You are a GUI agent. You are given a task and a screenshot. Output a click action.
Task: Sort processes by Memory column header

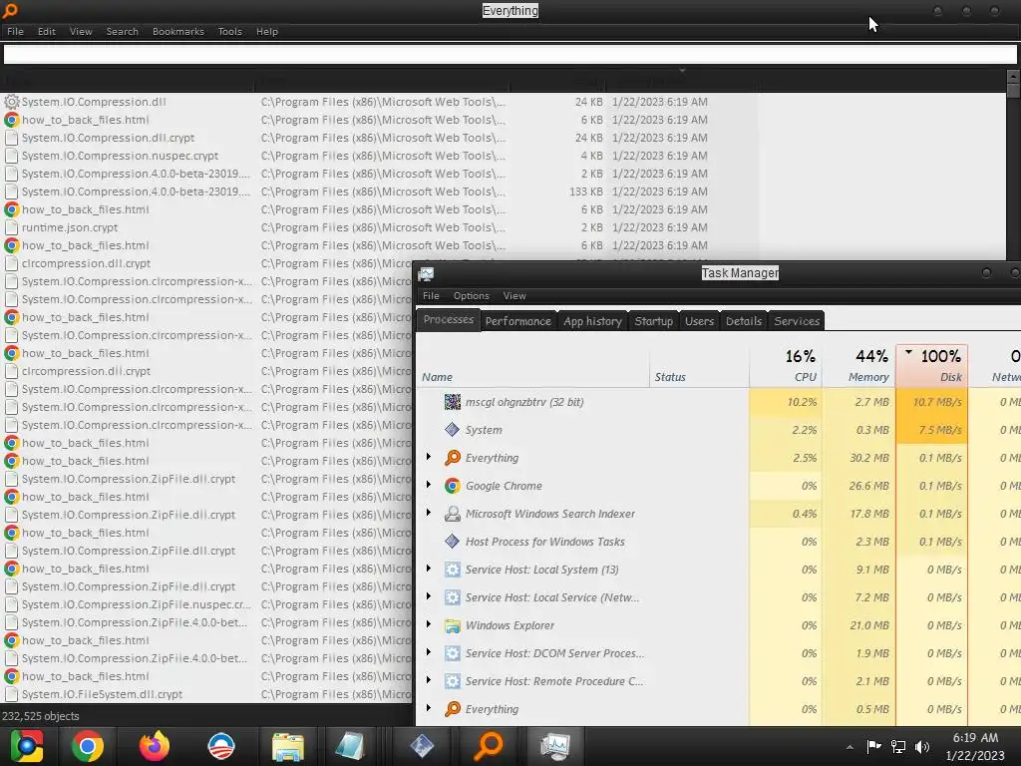pyautogui.click(x=858, y=366)
